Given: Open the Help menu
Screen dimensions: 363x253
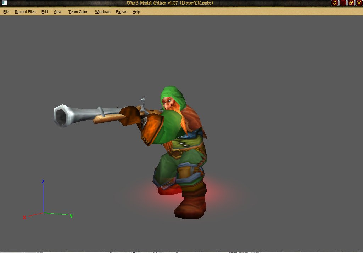Looking at the screenshot, I should [136, 12].
